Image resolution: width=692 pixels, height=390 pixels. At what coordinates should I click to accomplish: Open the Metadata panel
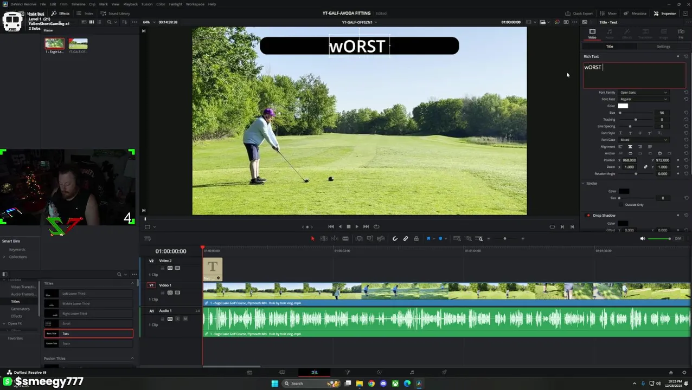635,14
